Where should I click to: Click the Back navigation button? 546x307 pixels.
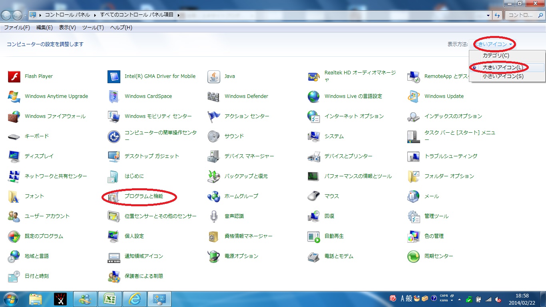[6, 15]
